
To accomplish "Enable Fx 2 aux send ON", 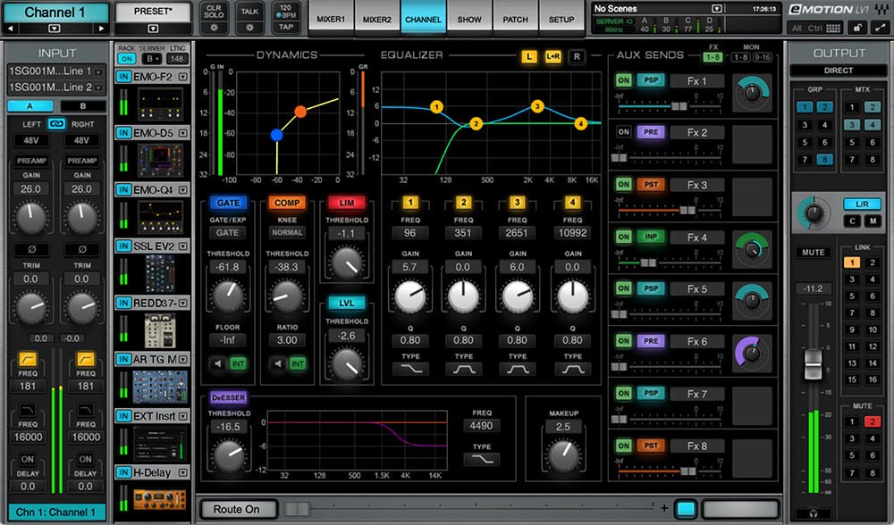I will 624,132.
